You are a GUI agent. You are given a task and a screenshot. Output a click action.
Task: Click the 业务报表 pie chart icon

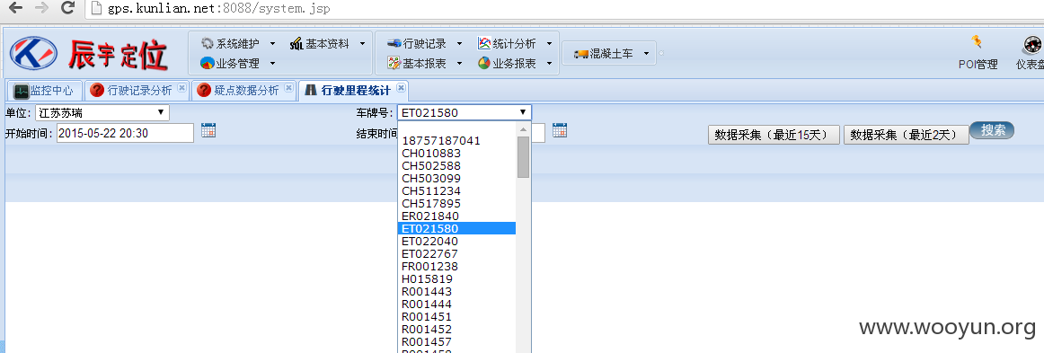click(484, 63)
